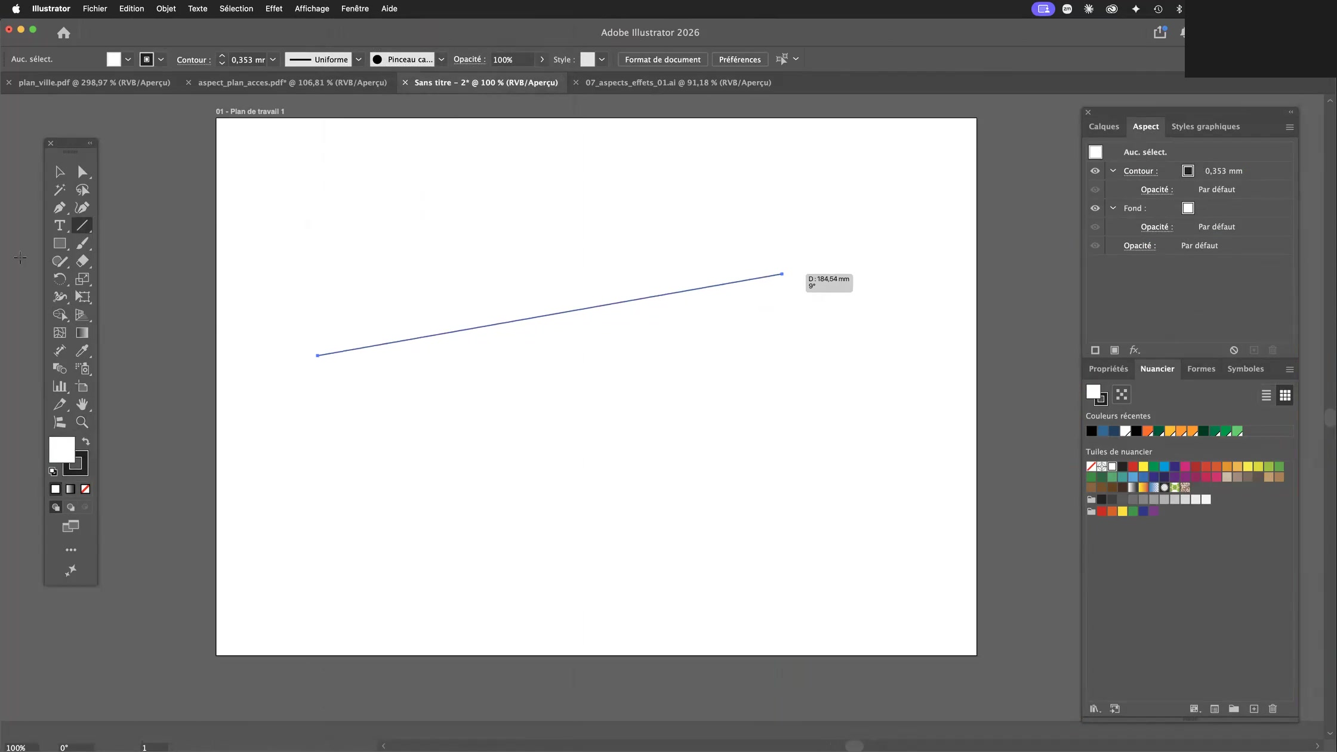Choose the Magic Wand tool
This screenshot has width=1337, height=752.
60,190
